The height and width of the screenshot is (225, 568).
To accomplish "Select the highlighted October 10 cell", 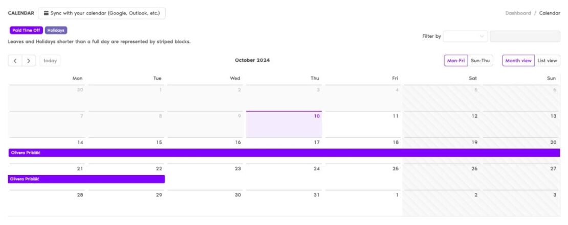I will click(284, 125).
